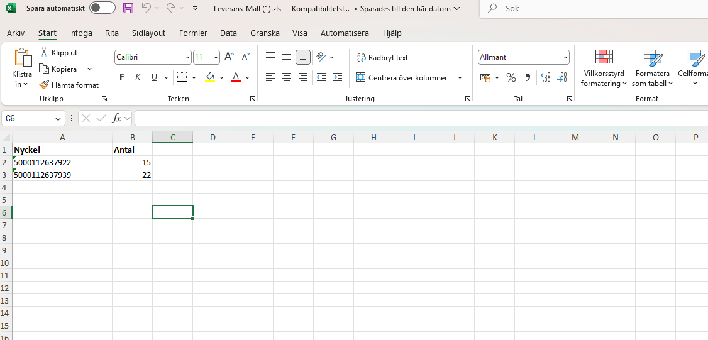Apply accounting currency number format
Image resolution: width=708 pixels, height=340 pixels.
[486, 78]
